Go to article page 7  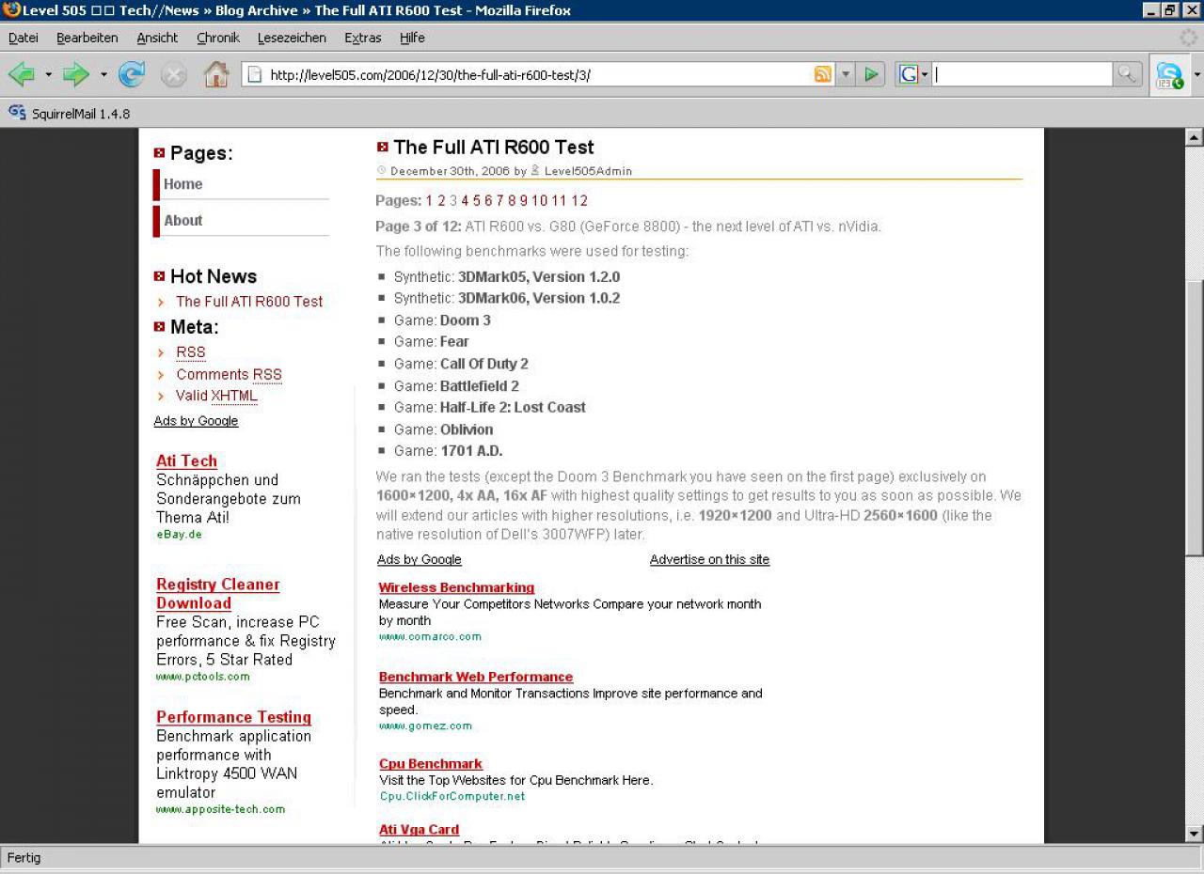[x=500, y=200]
